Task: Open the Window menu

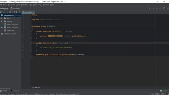Action: [x=46, y=5]
